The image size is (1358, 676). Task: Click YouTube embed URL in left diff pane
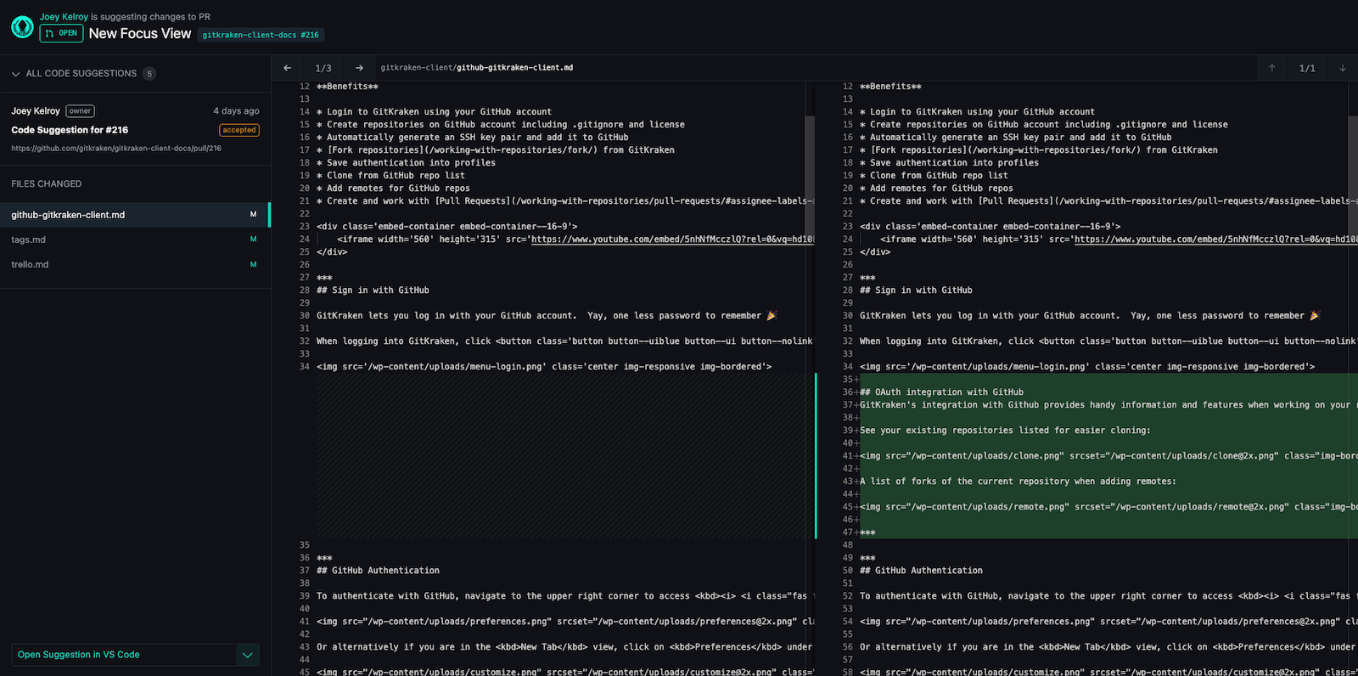point(672,239)
